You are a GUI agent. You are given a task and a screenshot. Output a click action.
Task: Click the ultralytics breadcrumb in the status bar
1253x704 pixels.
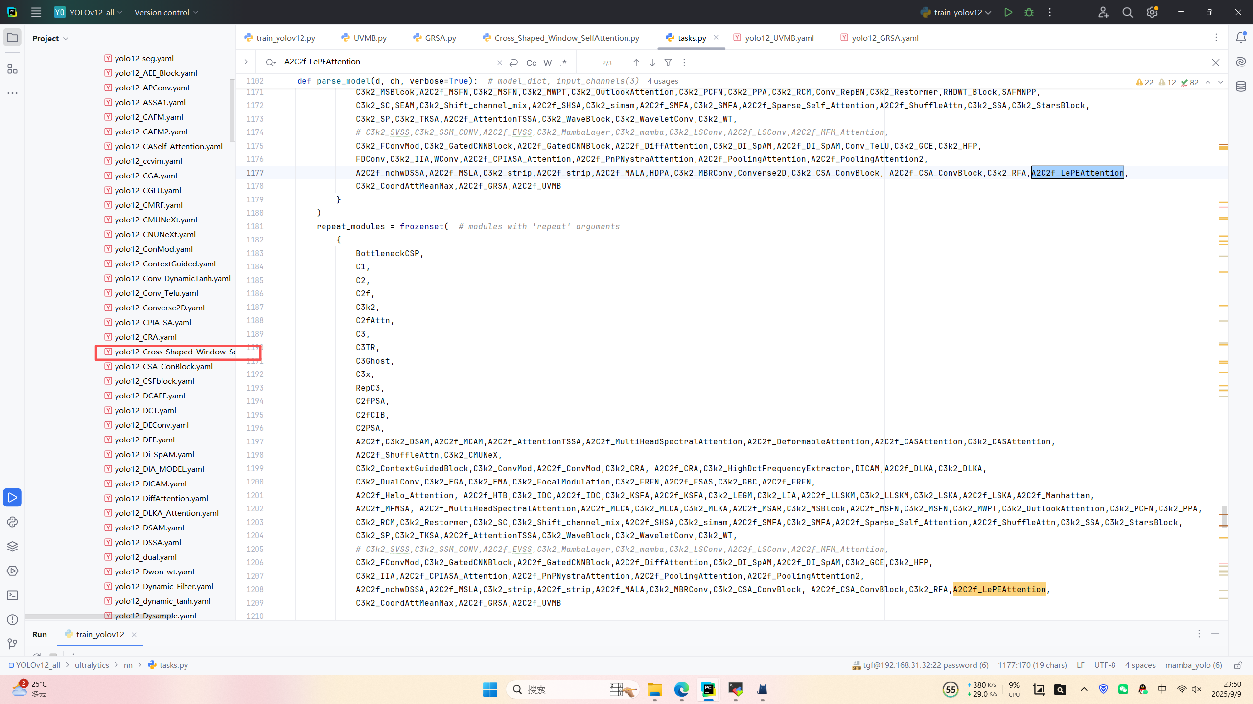(92, 665)
